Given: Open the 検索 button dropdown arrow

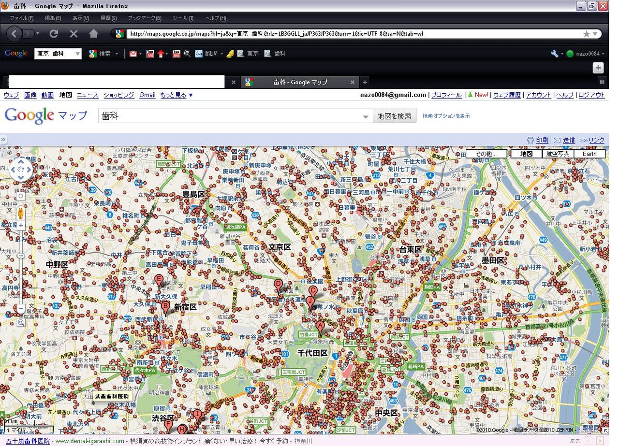Looking at the screenshot, I should point(117,54).
